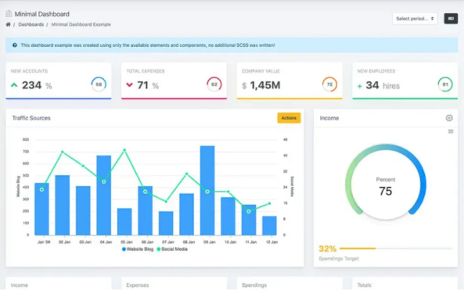Toggle Social Media series in legend
Viewport: 464px width, 290px height.
172,249
